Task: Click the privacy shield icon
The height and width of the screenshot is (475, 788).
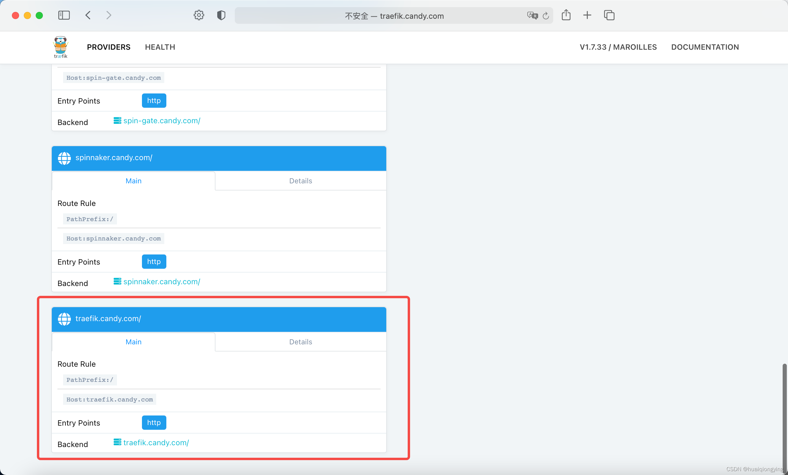Action: tap(221, 15)
